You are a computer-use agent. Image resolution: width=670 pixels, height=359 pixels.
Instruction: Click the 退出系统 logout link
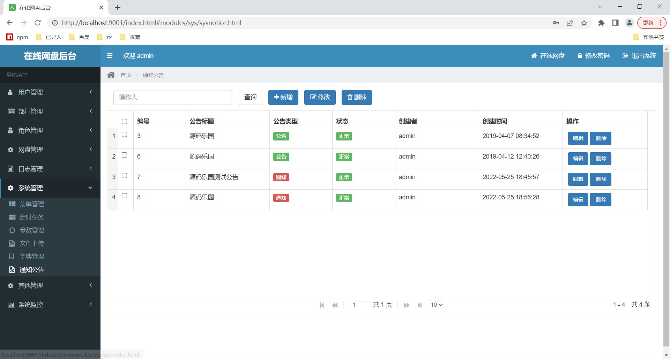click(639, 56)
